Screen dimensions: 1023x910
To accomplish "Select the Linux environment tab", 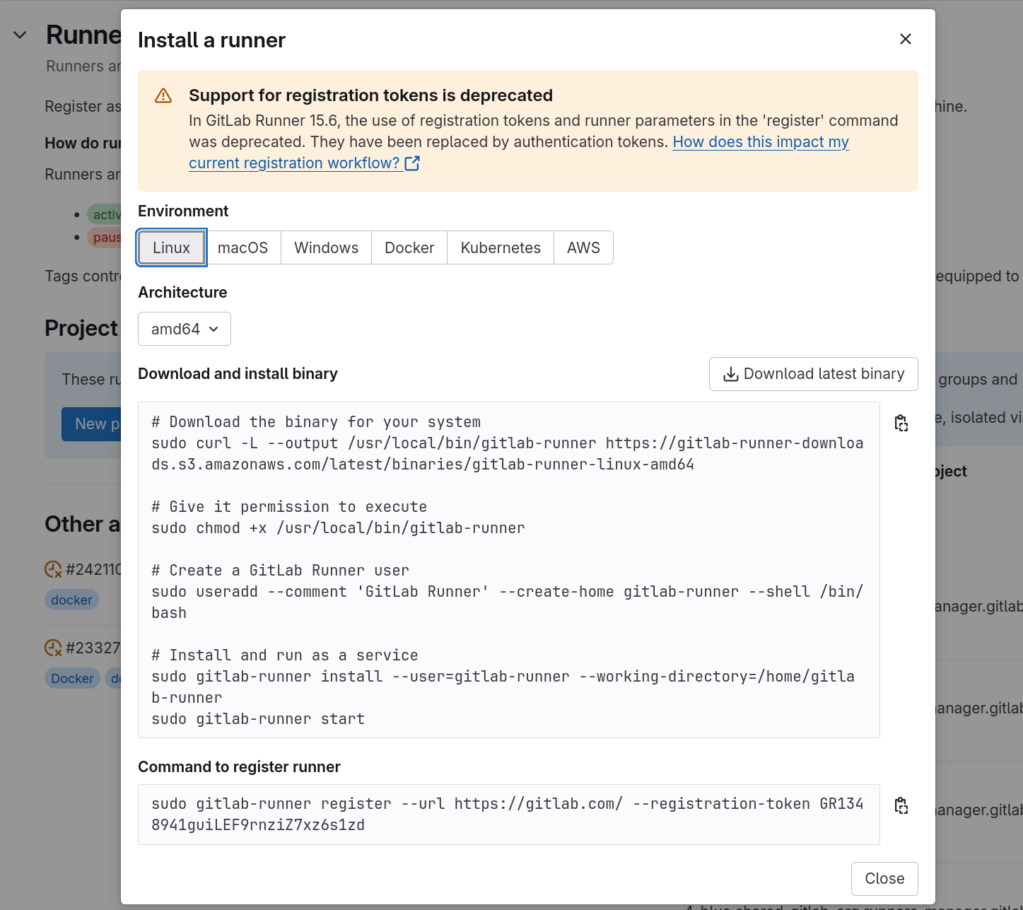I will [171, 247].
